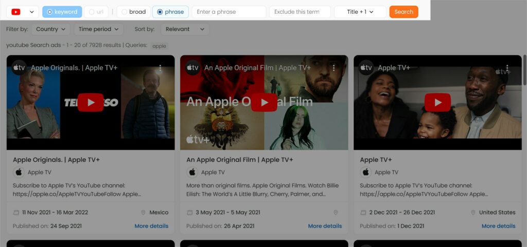Play the An Apple Original Film video
This screenshot has width=527, height=247.
264,102
